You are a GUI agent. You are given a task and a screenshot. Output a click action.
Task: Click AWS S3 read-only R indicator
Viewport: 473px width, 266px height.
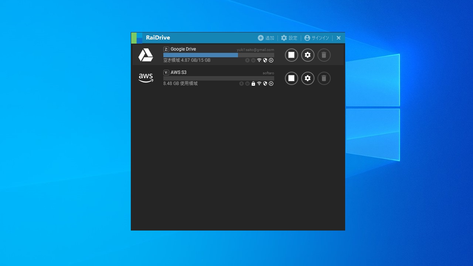pos(242,83)
